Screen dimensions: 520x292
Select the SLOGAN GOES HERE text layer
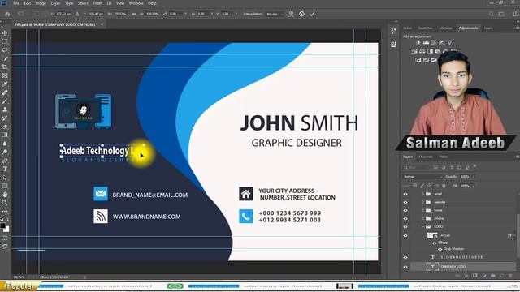tap(461, 257)
